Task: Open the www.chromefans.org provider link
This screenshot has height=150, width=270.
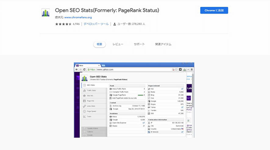Action: (78, 17)
